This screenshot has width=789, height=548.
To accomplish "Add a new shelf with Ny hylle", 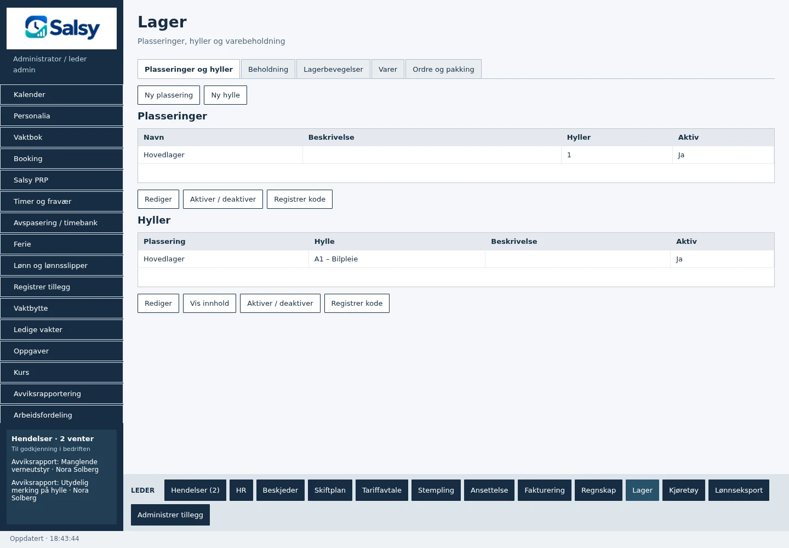I will click(x=225, y=95).
